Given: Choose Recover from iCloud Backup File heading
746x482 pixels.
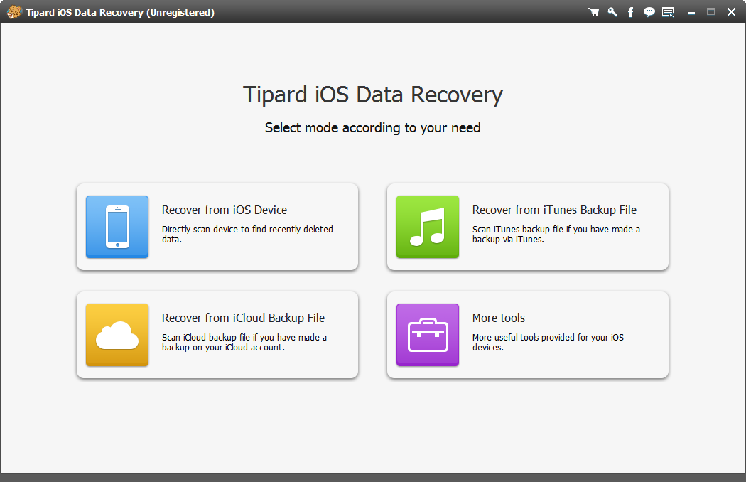Looking at the screenshot, I should [x=243, y=318].
